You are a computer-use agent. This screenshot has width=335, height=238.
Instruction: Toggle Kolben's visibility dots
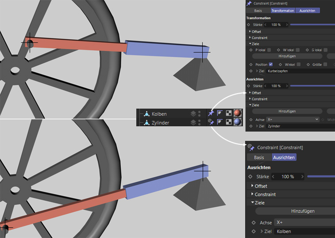tap(199, 113)
